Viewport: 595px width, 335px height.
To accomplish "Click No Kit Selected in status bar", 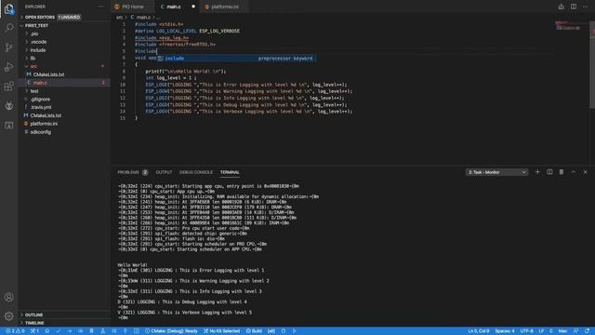I will (x=221, y=331).
